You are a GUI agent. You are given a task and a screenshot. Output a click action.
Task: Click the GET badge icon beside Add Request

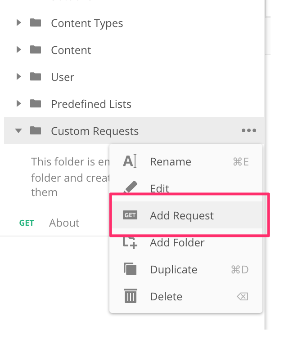coord(130,215)
